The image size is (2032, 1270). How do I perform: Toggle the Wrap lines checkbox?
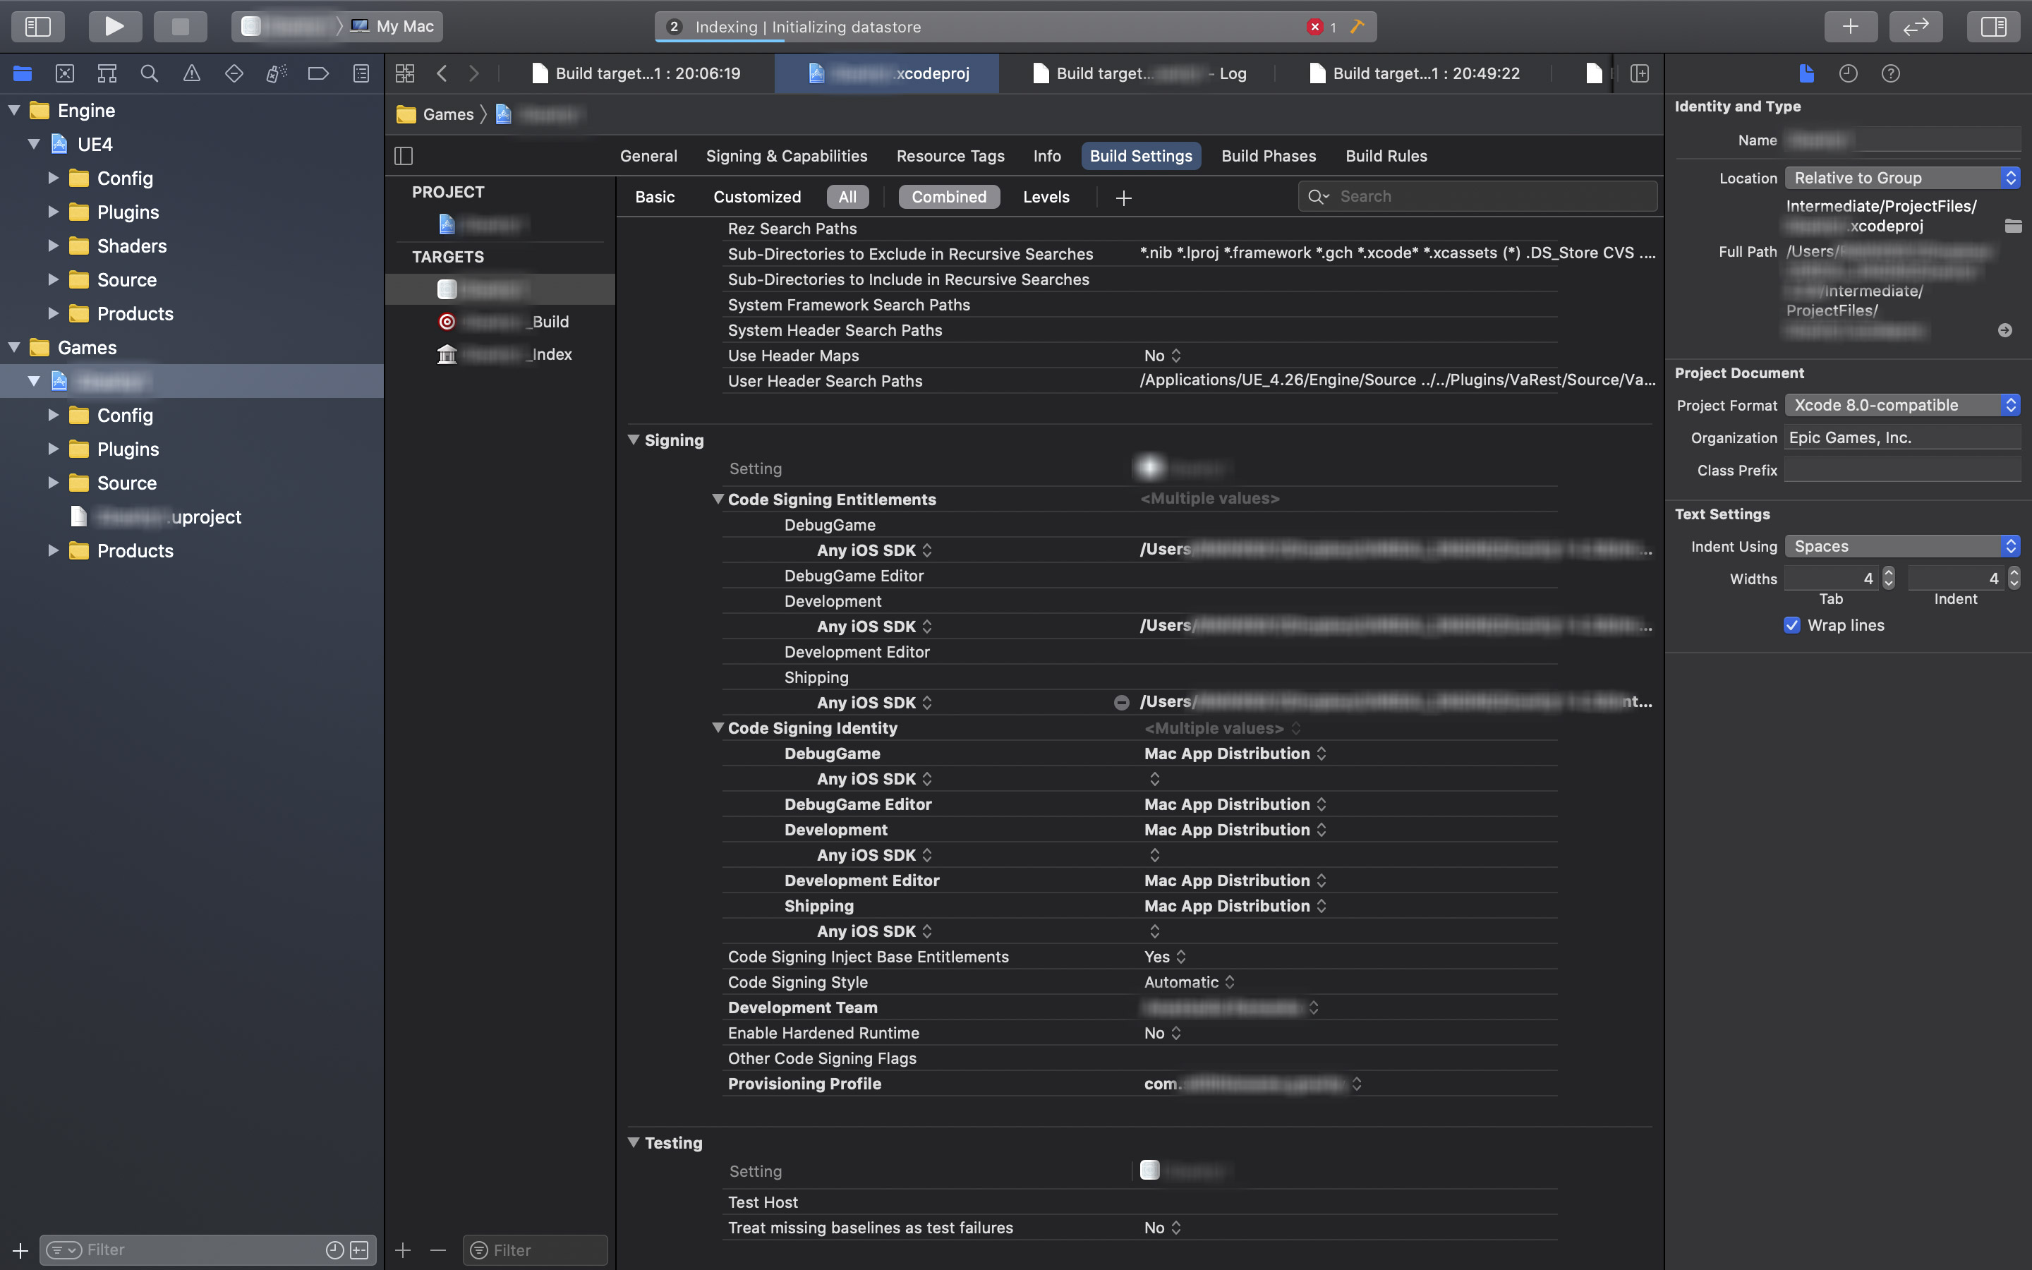[1792, 625]
